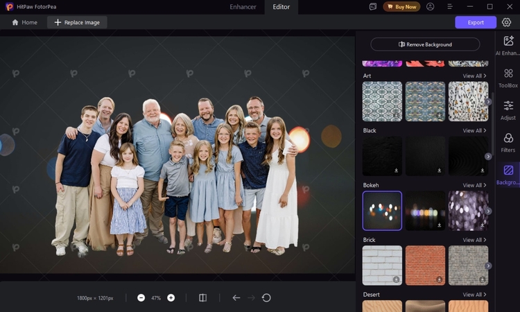Open the Adjust sidebar panel
This screenshot has height=312, width=520.
pyautogui.click(x=508, y=110)
